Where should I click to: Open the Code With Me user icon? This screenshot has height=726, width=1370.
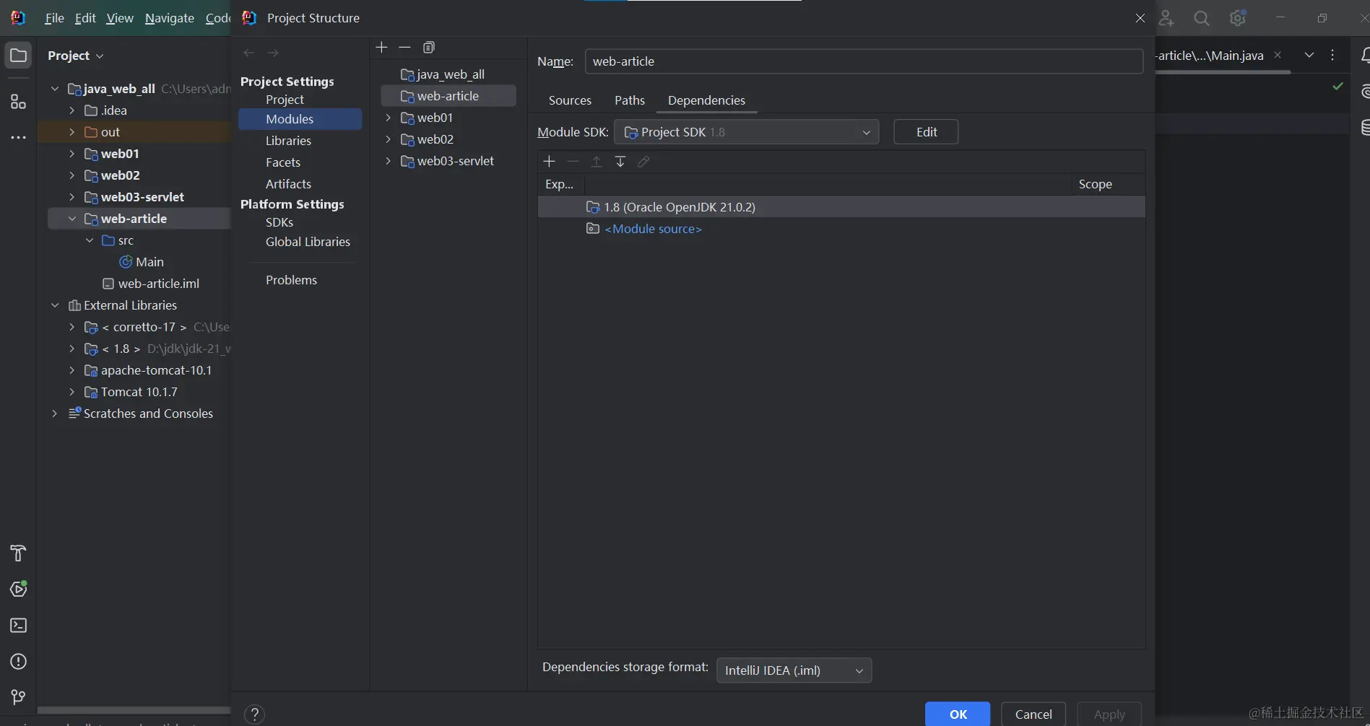1166,19
